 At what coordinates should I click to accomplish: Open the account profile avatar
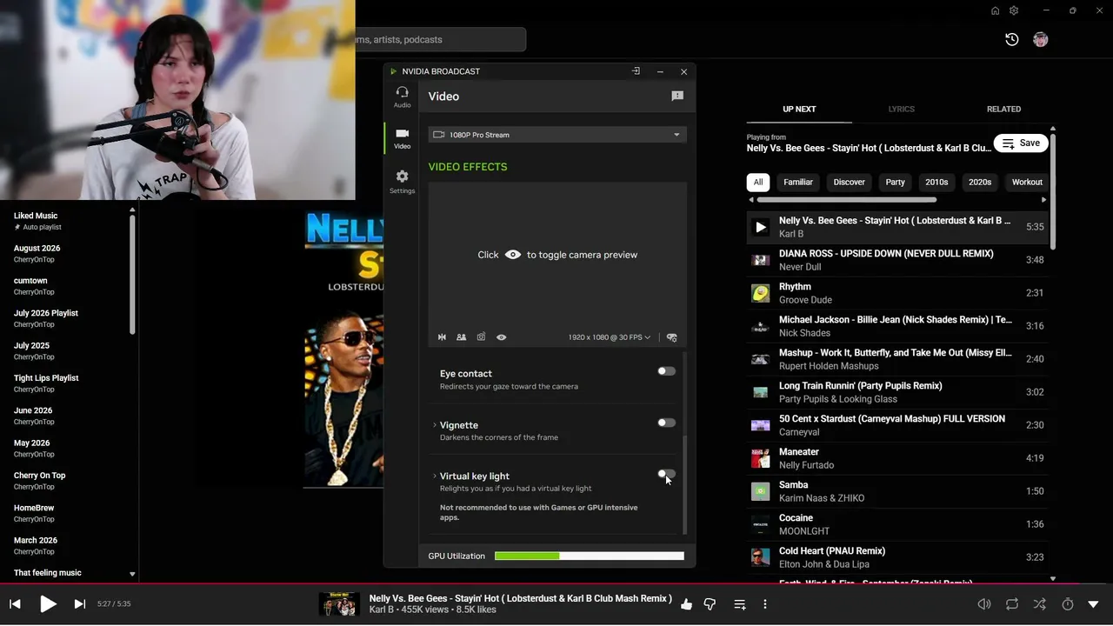1041,40
